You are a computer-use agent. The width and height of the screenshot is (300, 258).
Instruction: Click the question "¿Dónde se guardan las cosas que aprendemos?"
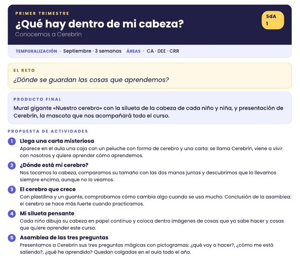(91, 80)
